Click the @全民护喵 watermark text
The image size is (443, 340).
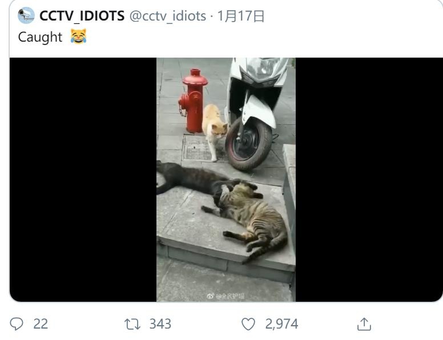click(x=230, y=296)
